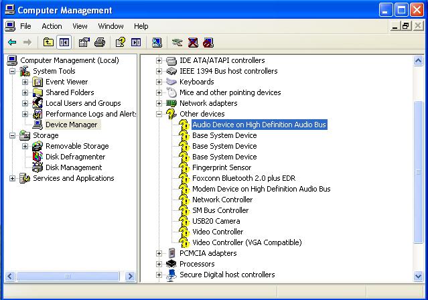Click the Back arrow toolbar button

12,42
